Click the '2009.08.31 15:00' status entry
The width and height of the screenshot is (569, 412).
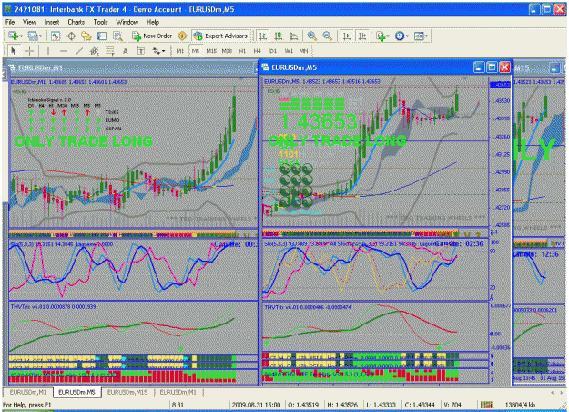[x=256, y=405]
